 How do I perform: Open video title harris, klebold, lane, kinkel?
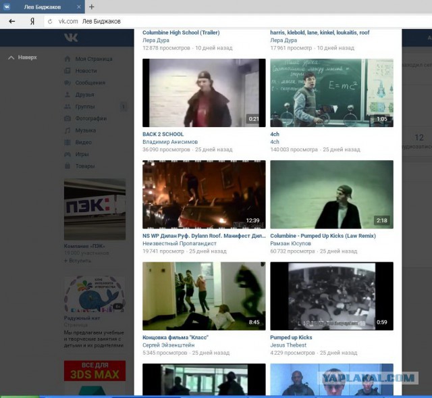(x=319, y=32)
